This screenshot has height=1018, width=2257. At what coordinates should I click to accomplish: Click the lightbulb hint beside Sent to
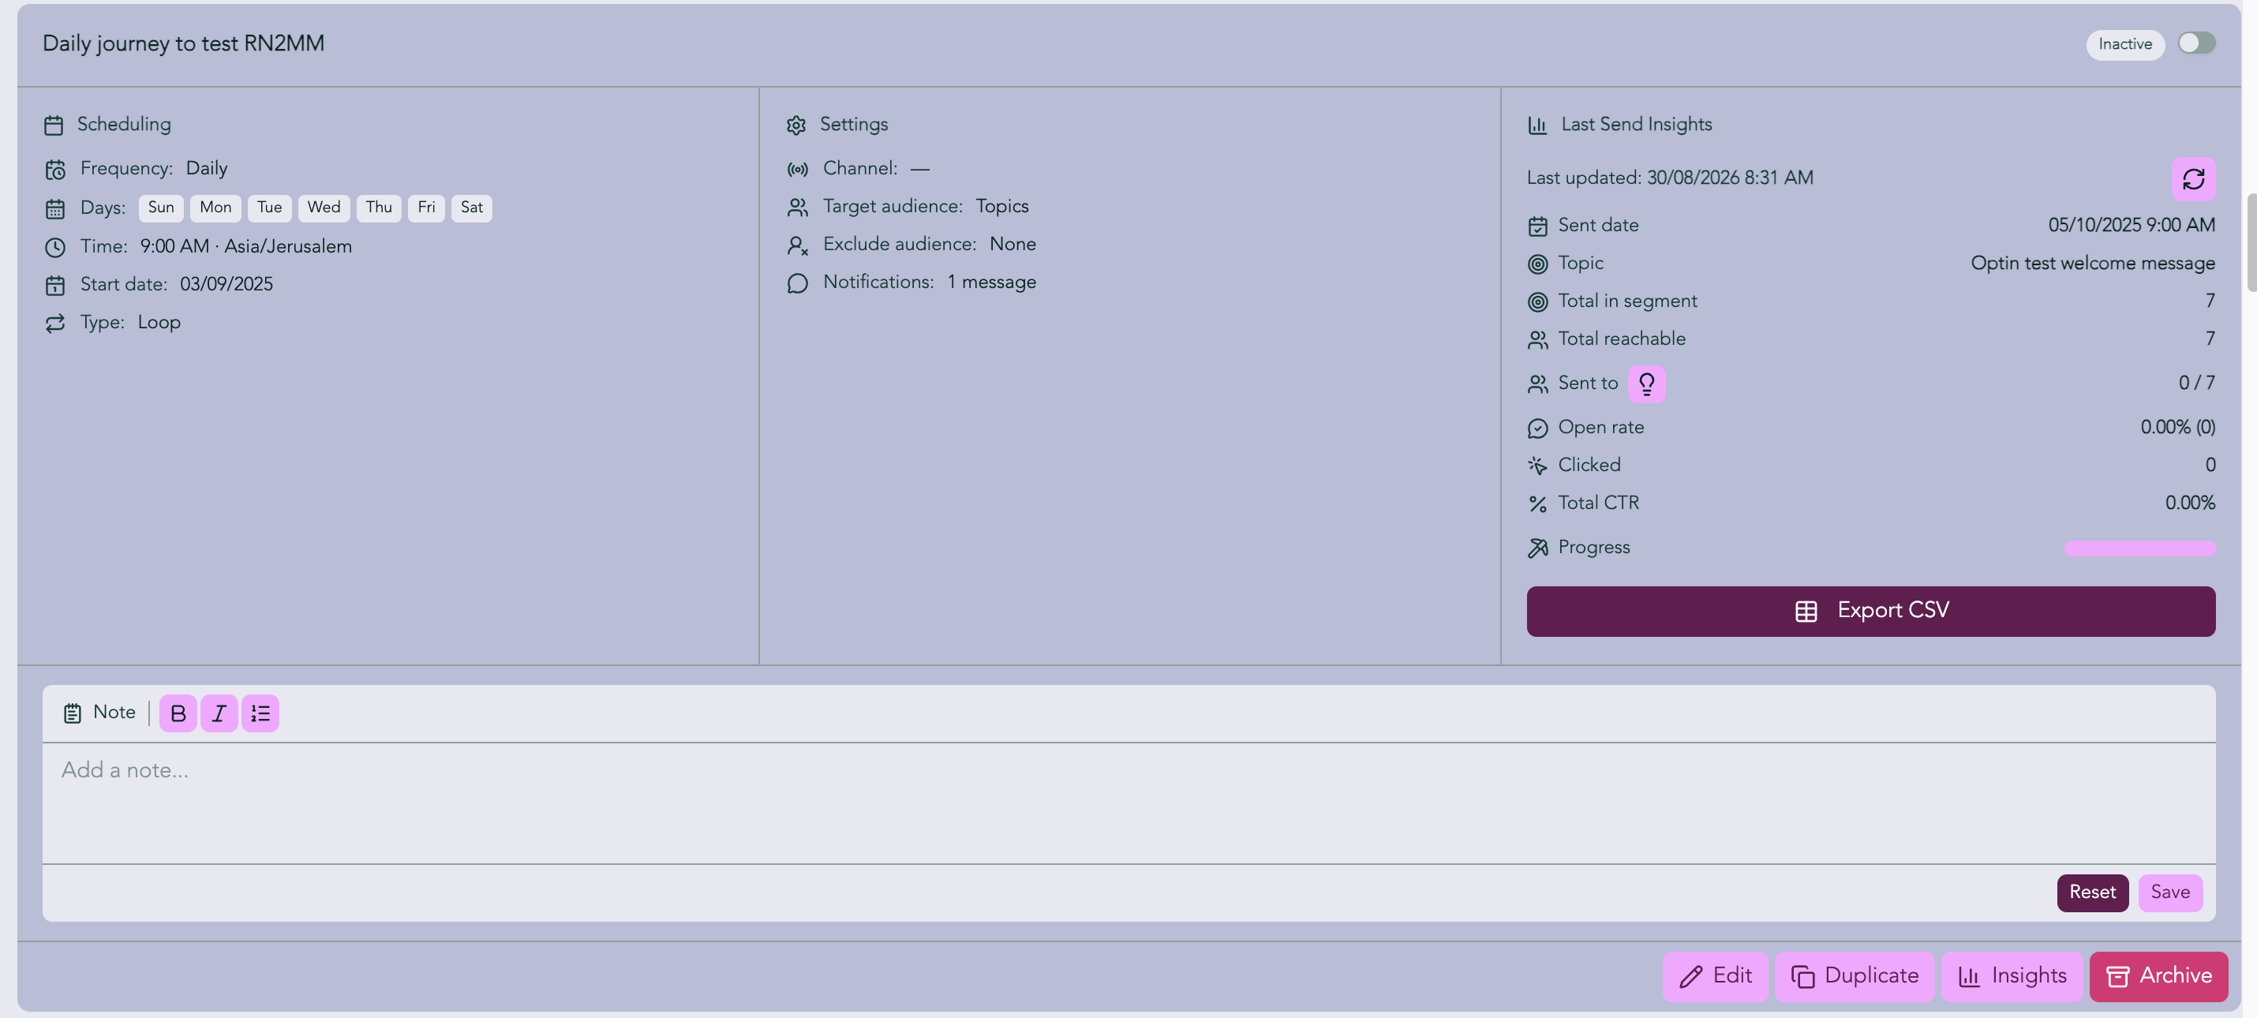[1646, 384]
